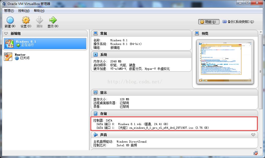This screenshot has height=158, width=265.
Task: Switch to 备份[系统快照] snapshots view
Action: pyautogui.click(x=238, y=22)
